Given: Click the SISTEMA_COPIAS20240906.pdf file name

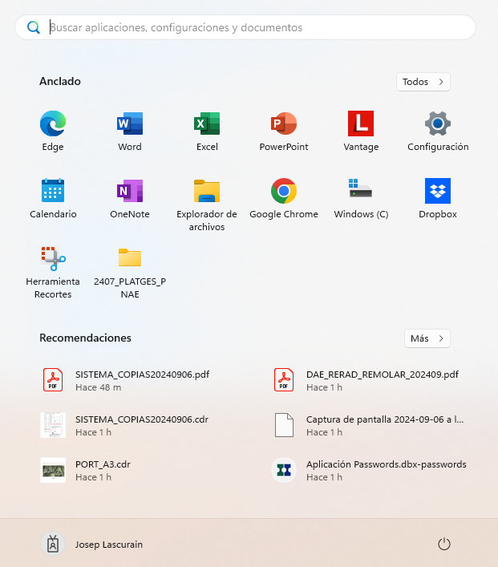Looking at the screenshot, I should [143, 375].
